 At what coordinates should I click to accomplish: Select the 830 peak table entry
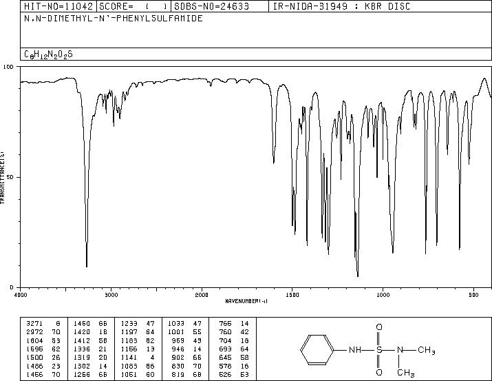pyautogui.click(x=187, y=367)
